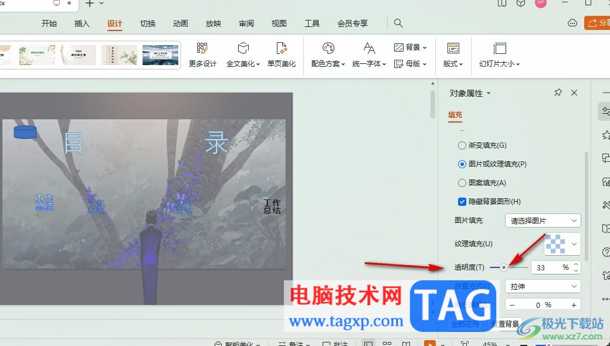Screen dimensions: 610x346
Task: Select the blue cylinder shape on slide
Action: [x=25, y=132]
